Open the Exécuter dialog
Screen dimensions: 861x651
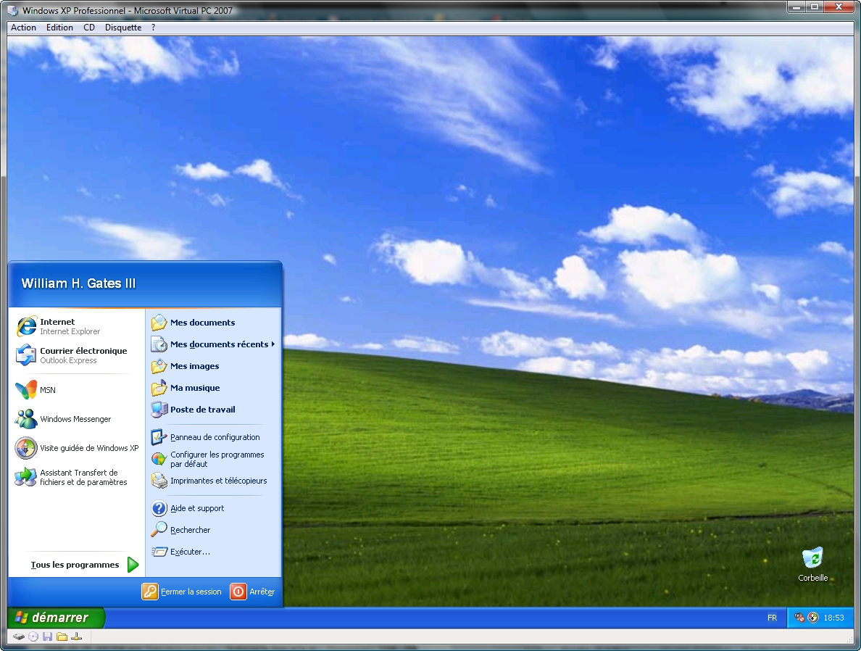click(x=213, y=552)
